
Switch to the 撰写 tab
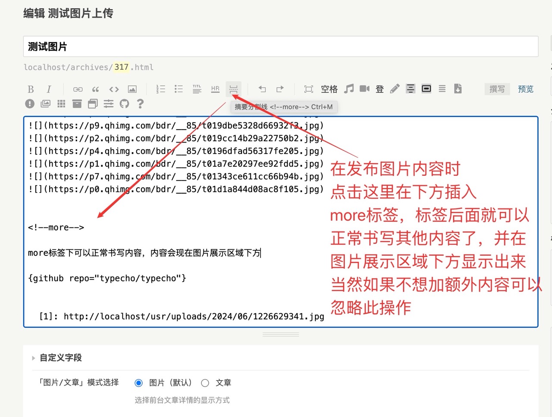click(497, 89)
